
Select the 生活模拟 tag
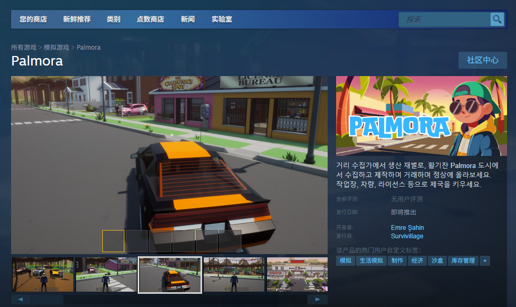point(371,261)
